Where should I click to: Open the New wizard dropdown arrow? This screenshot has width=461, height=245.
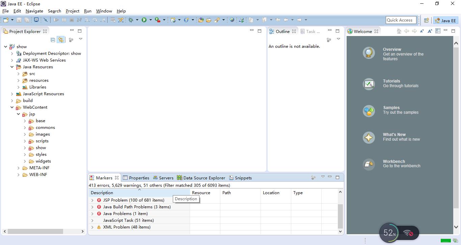(x=12, y=20)
